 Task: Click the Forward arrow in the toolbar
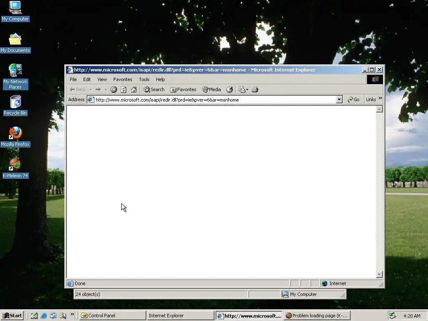click(x=98, y=89)
